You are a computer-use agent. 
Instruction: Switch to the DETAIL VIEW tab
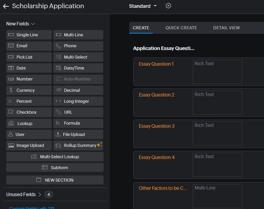coord(227,28)
